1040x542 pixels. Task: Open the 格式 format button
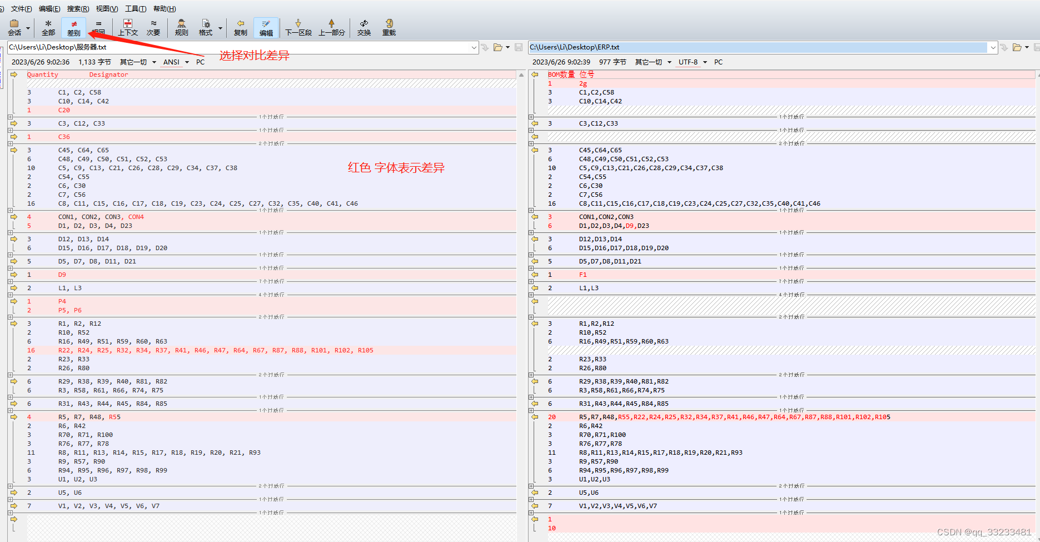click(206, 27)
